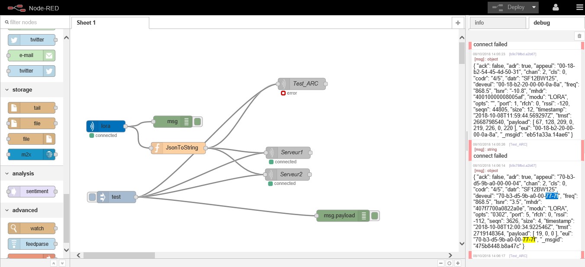Toggle the msg debug node output button
The height and width of the screenshot is (267, 585).
point(198,122)
